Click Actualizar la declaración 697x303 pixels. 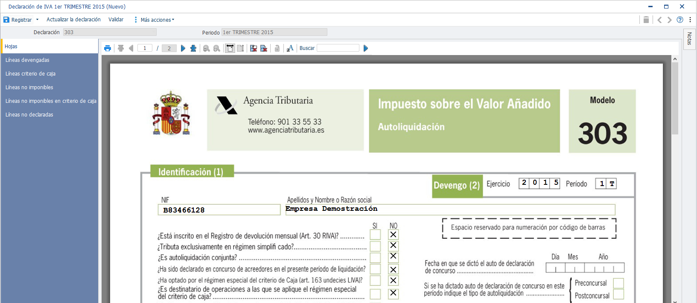click(73, 20)
